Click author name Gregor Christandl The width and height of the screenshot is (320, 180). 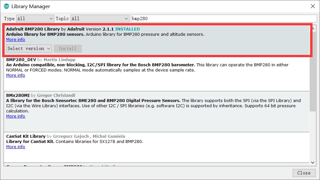coord(56,96)
